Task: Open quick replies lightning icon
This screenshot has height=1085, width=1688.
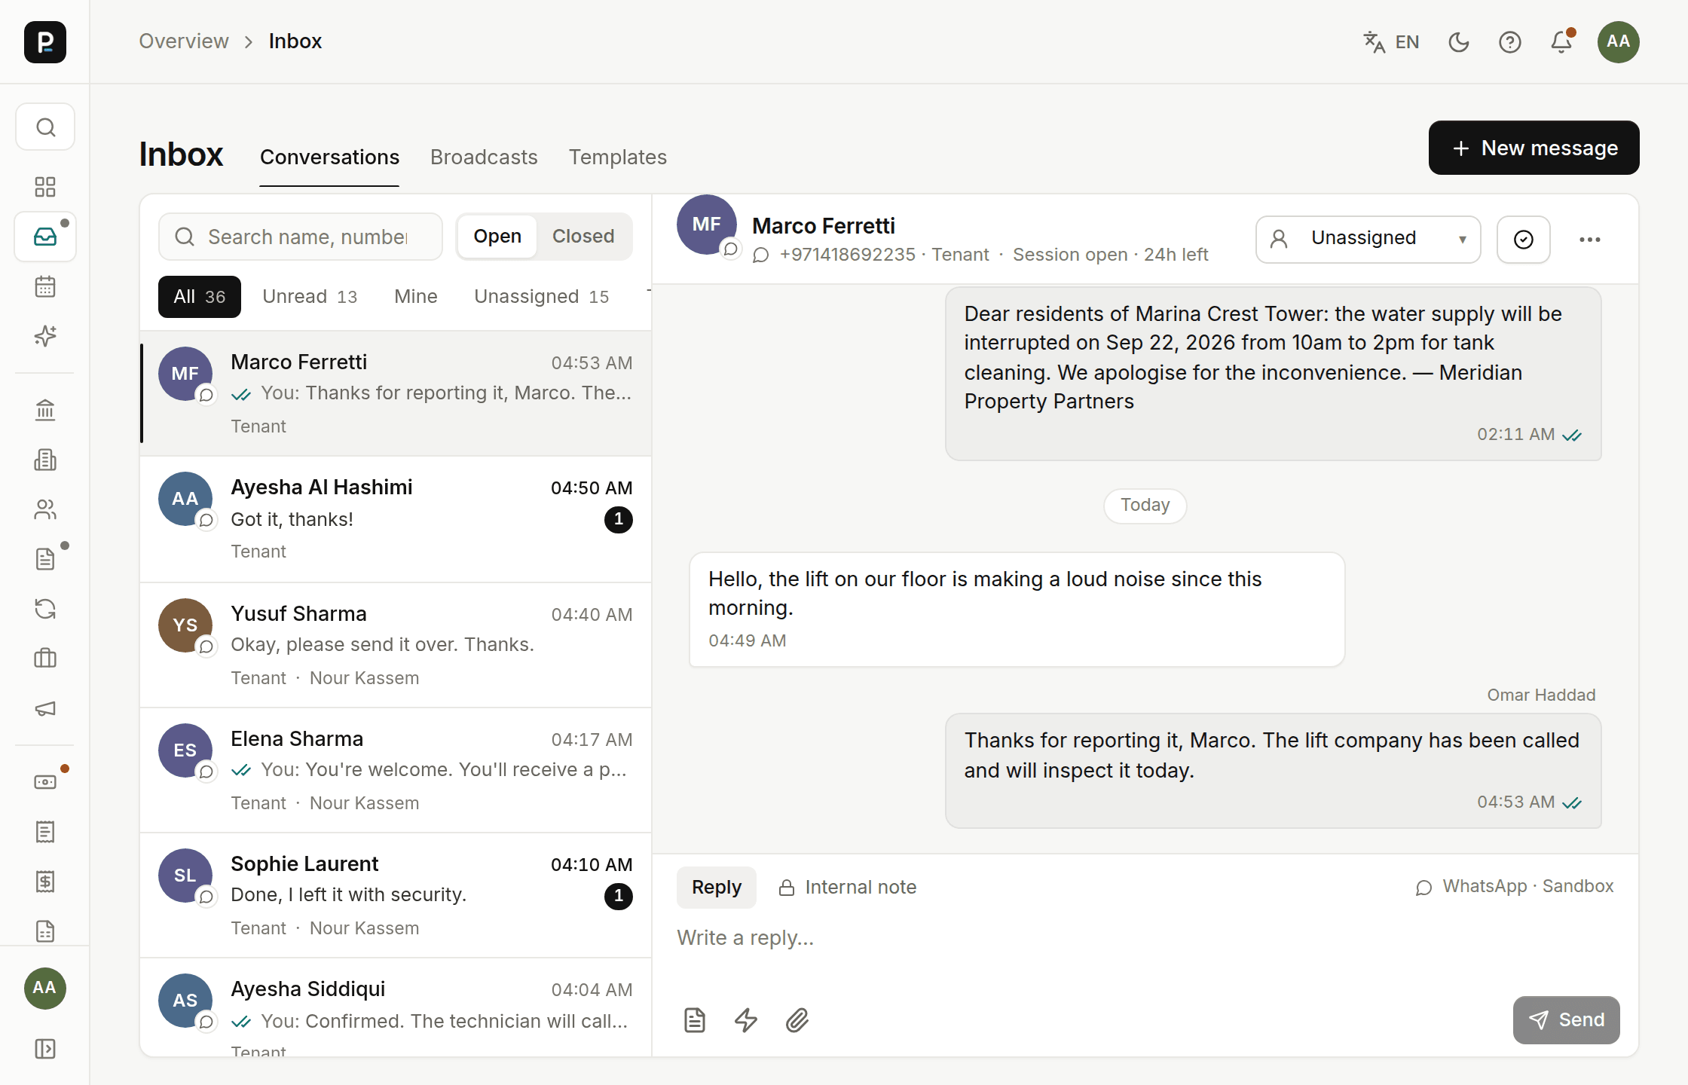Action: [x=746, y=1020]
